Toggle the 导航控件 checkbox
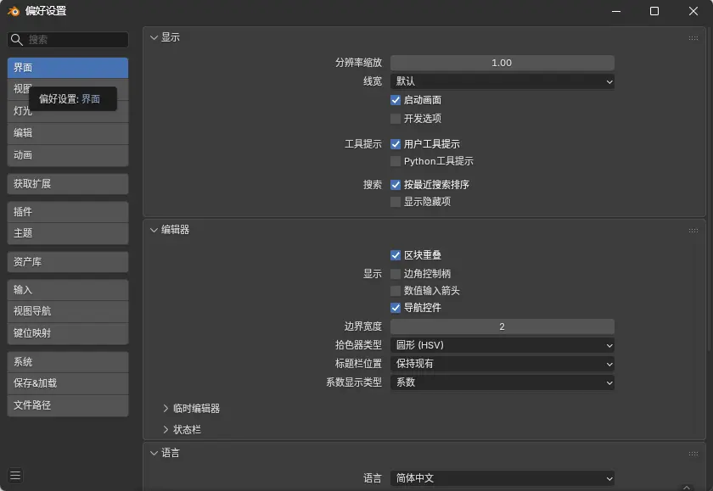This screenshot has height=491, width=713. pos(396,308)
